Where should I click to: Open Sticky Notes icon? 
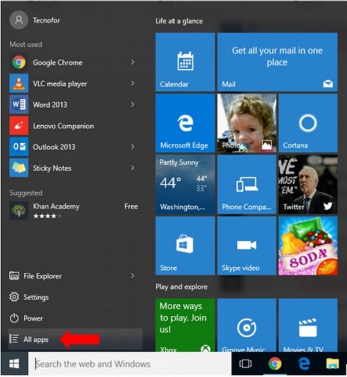click(19, 168)
